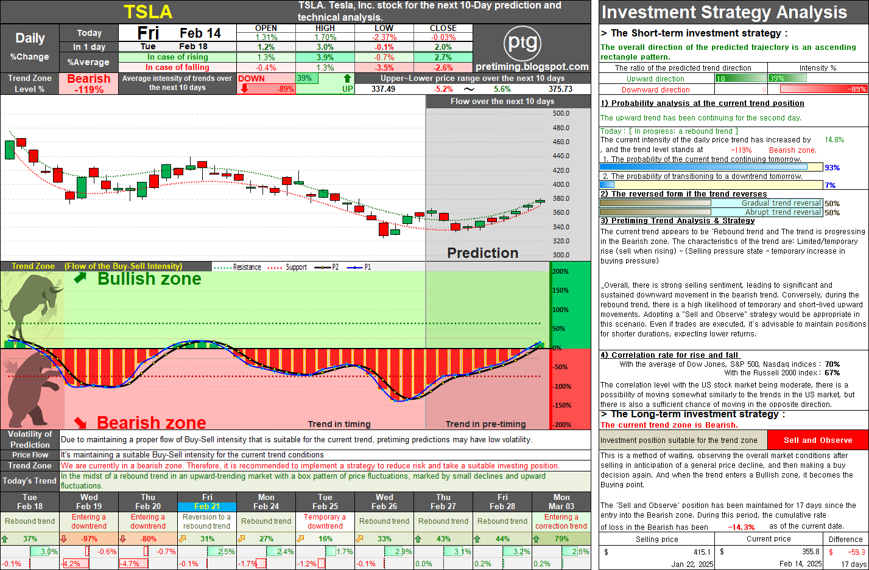Click the green up arrow beside 79%
Screen dimensions: 869x570
[x=537, y=539]
